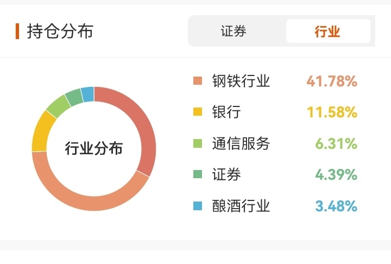This screenshot has height=264, width=391.
Task: Click the 行业分布 donut chart center label
Action: [94, 148]
